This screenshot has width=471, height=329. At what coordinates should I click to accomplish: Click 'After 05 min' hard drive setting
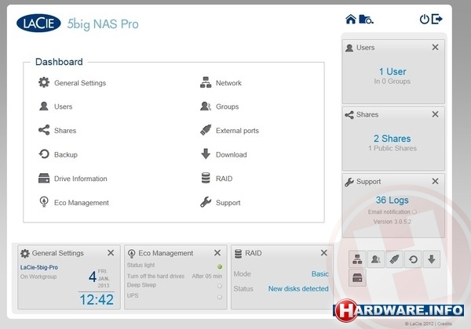207,276
